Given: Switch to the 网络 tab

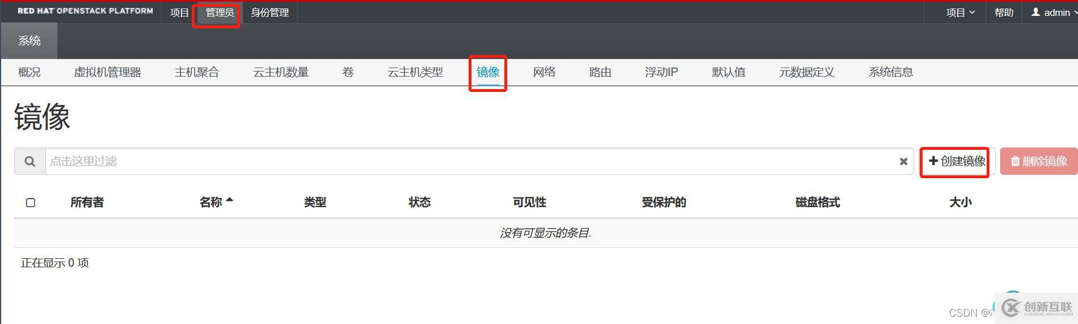Looking at the screenshot, I should (544, 72).
